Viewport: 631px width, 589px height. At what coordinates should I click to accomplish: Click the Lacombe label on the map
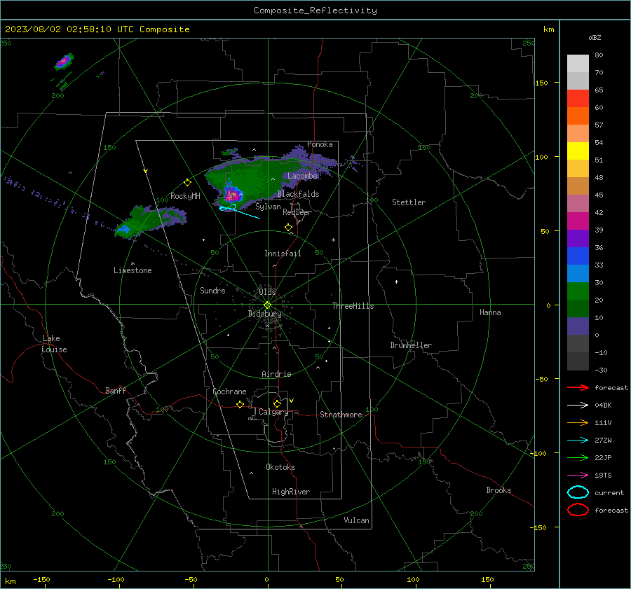click(302, 176)
